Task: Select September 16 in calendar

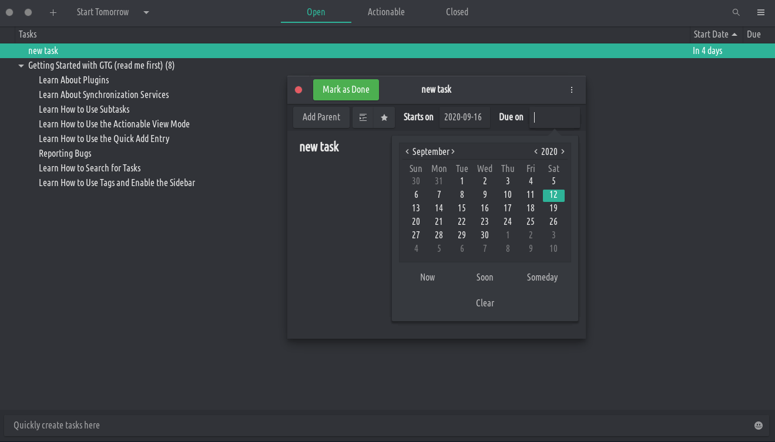Action: click(485, 208)
